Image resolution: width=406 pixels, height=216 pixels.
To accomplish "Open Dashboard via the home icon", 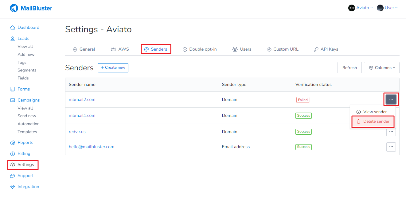I will point(13,28).
